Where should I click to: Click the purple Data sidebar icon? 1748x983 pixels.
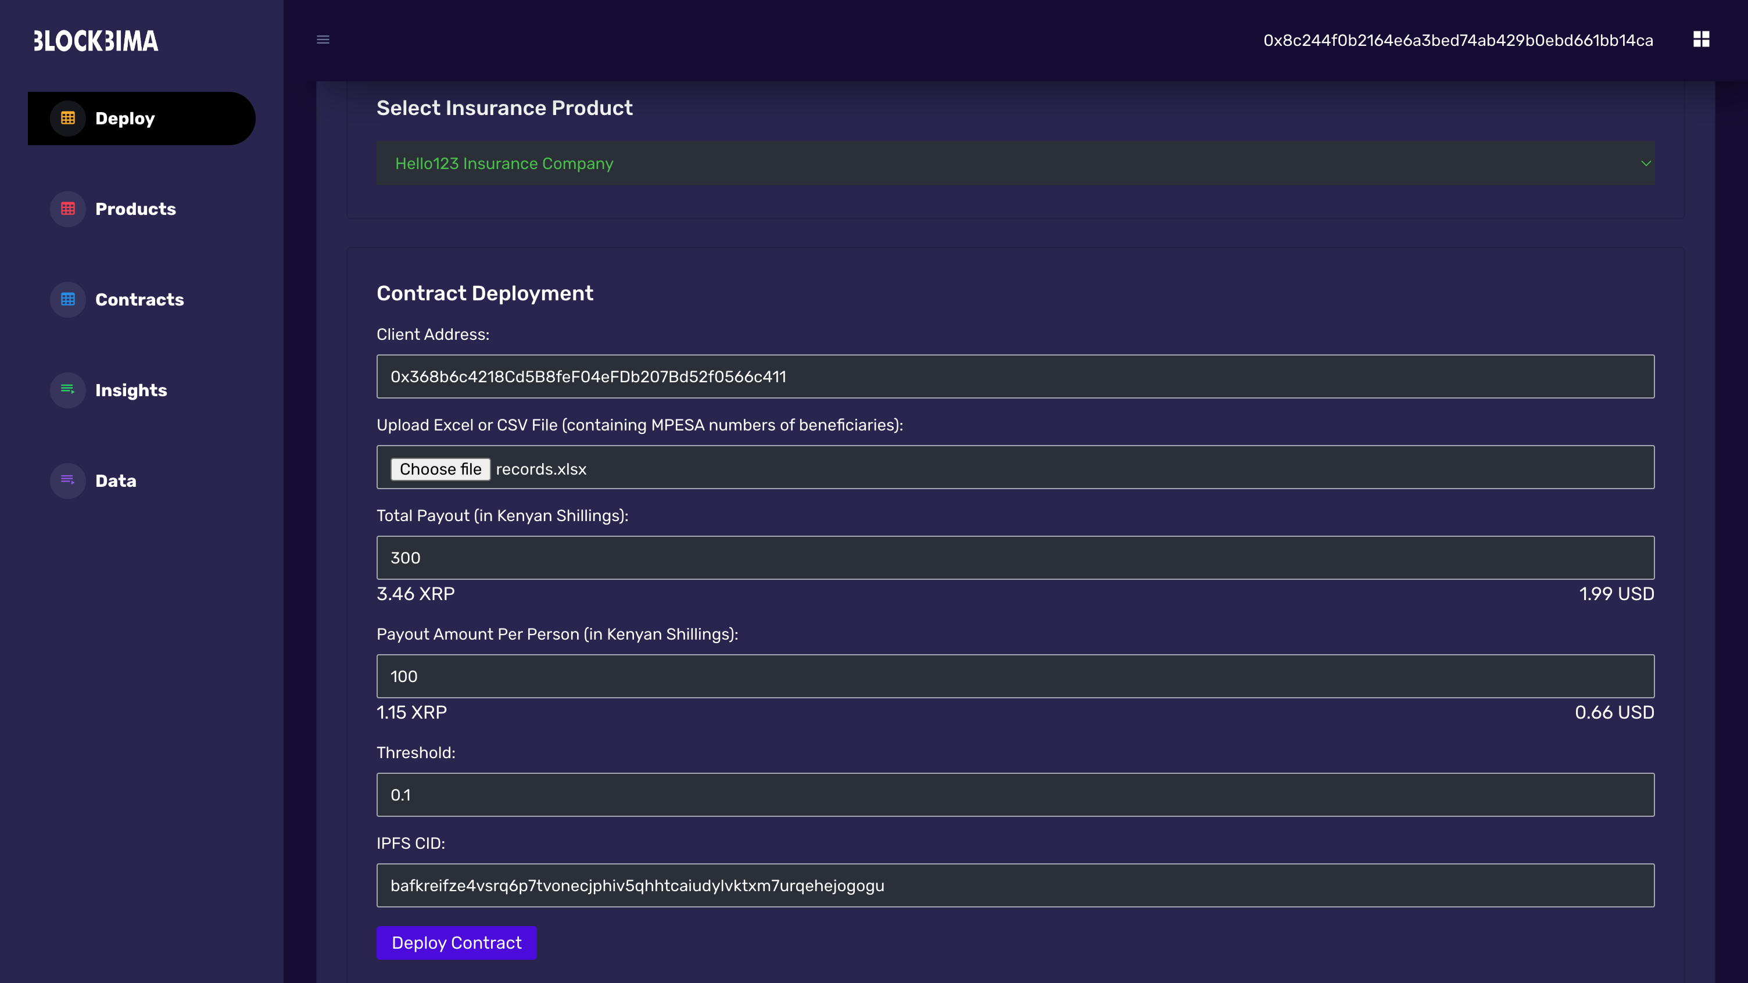[68, 480]
